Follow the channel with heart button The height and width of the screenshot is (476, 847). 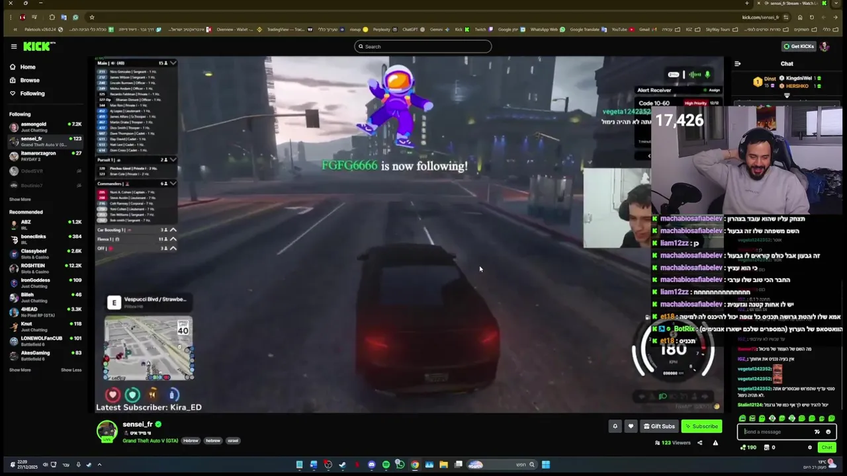pos(631,426)
